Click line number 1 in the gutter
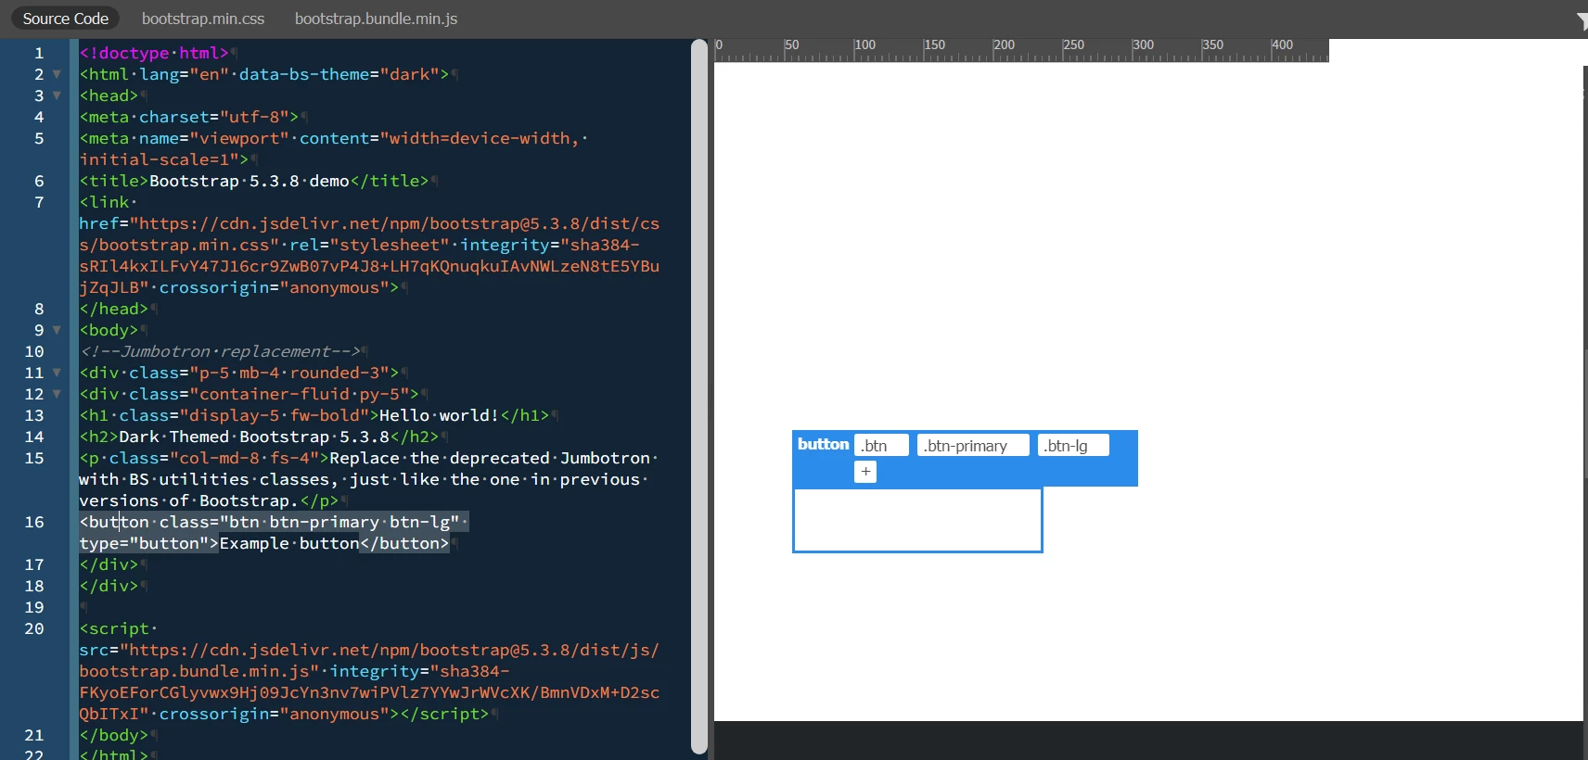This screenshot has width=1588, height=760. click(39, 53)
